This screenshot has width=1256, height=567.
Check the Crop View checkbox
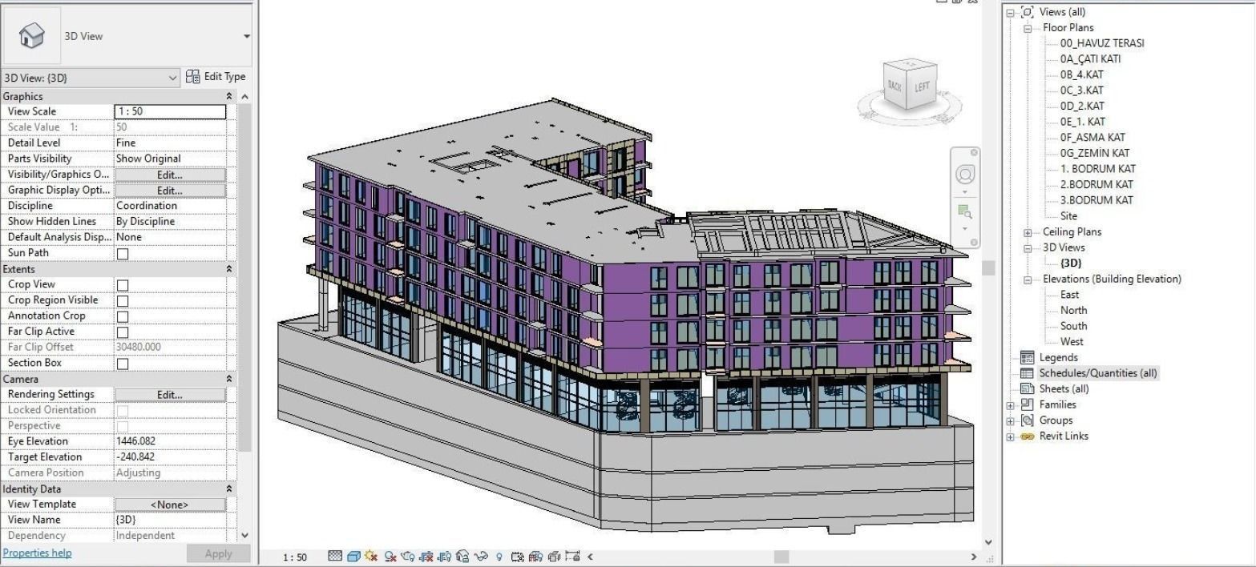[x=123, y=285]
